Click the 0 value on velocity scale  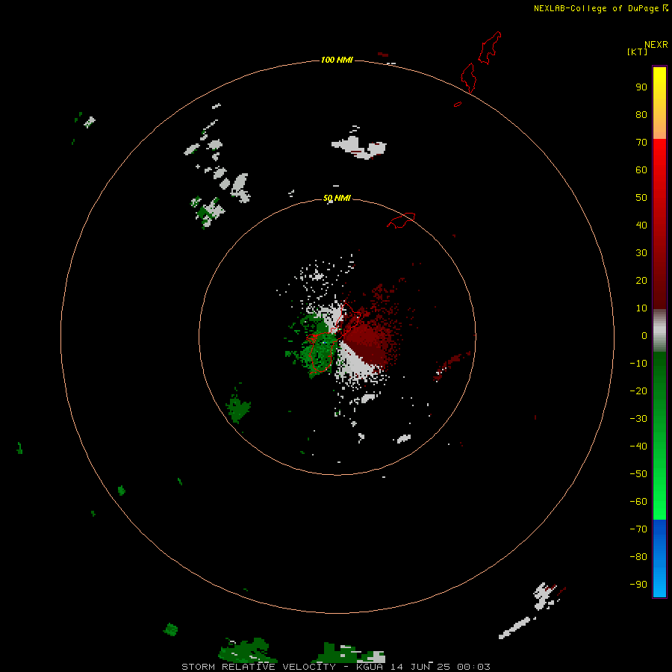coord(644,336)
